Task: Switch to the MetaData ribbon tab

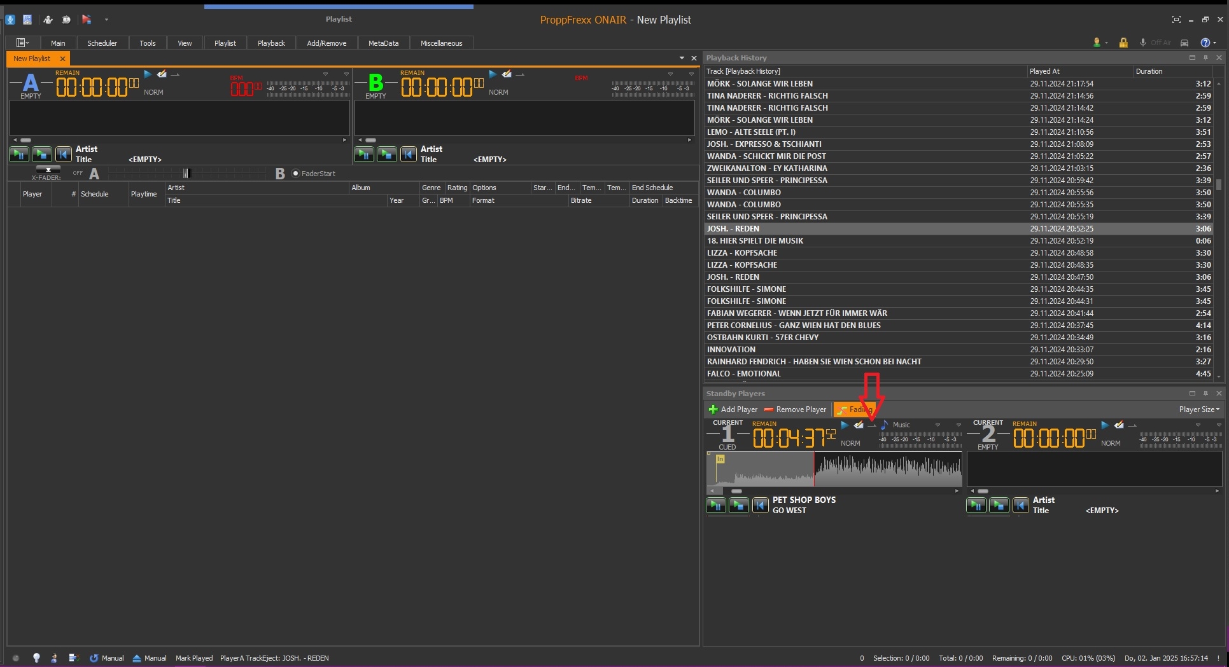Action: coord(383,43)
